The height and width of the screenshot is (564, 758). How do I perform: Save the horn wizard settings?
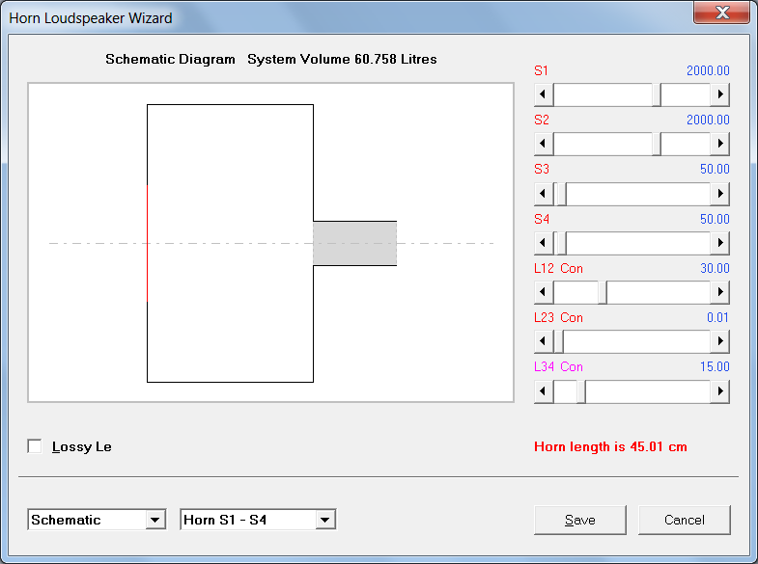click(580, 520)
